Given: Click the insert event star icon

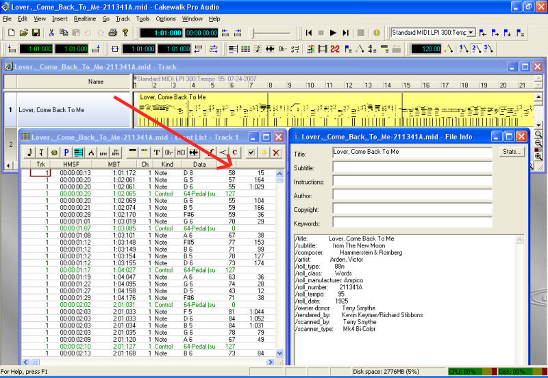Looking at the screenshot, I should pos(264,152).
